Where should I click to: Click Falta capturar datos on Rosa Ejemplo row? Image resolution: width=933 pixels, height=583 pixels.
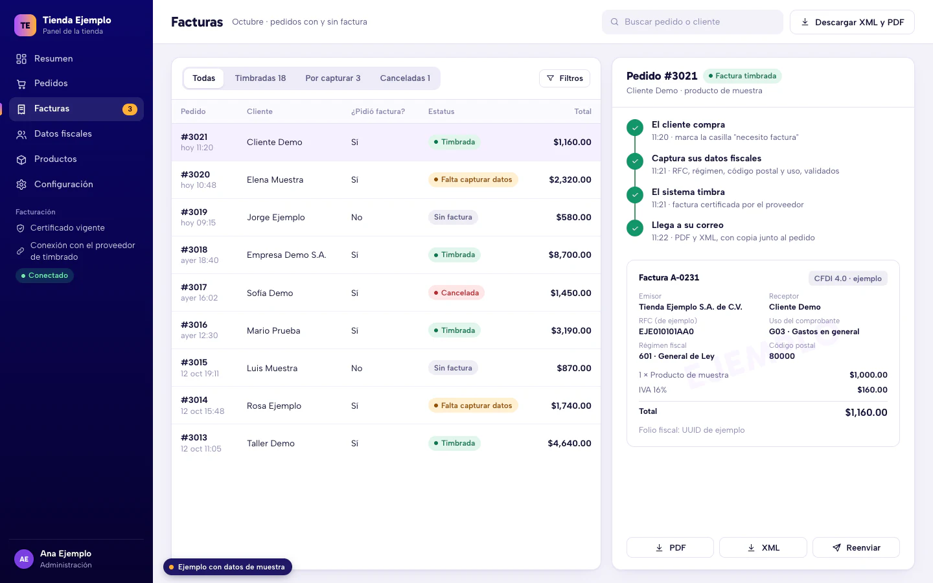[473, 406]
